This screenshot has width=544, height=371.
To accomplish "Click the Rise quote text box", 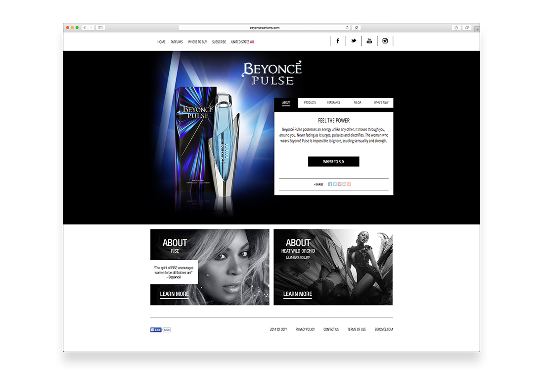I will 174,273.
